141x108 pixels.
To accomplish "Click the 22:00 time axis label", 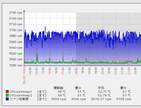I will pos(129,71).
